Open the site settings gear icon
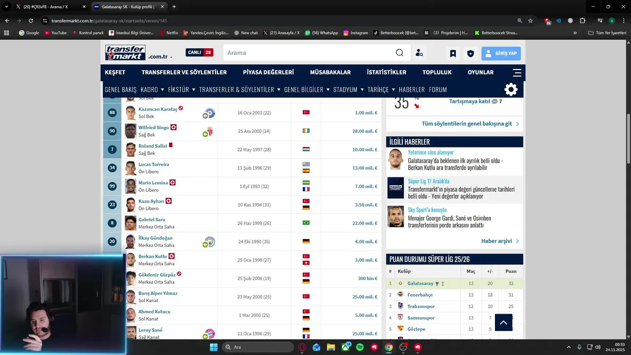This screenshot has width=631, height=355. point(511,89)
